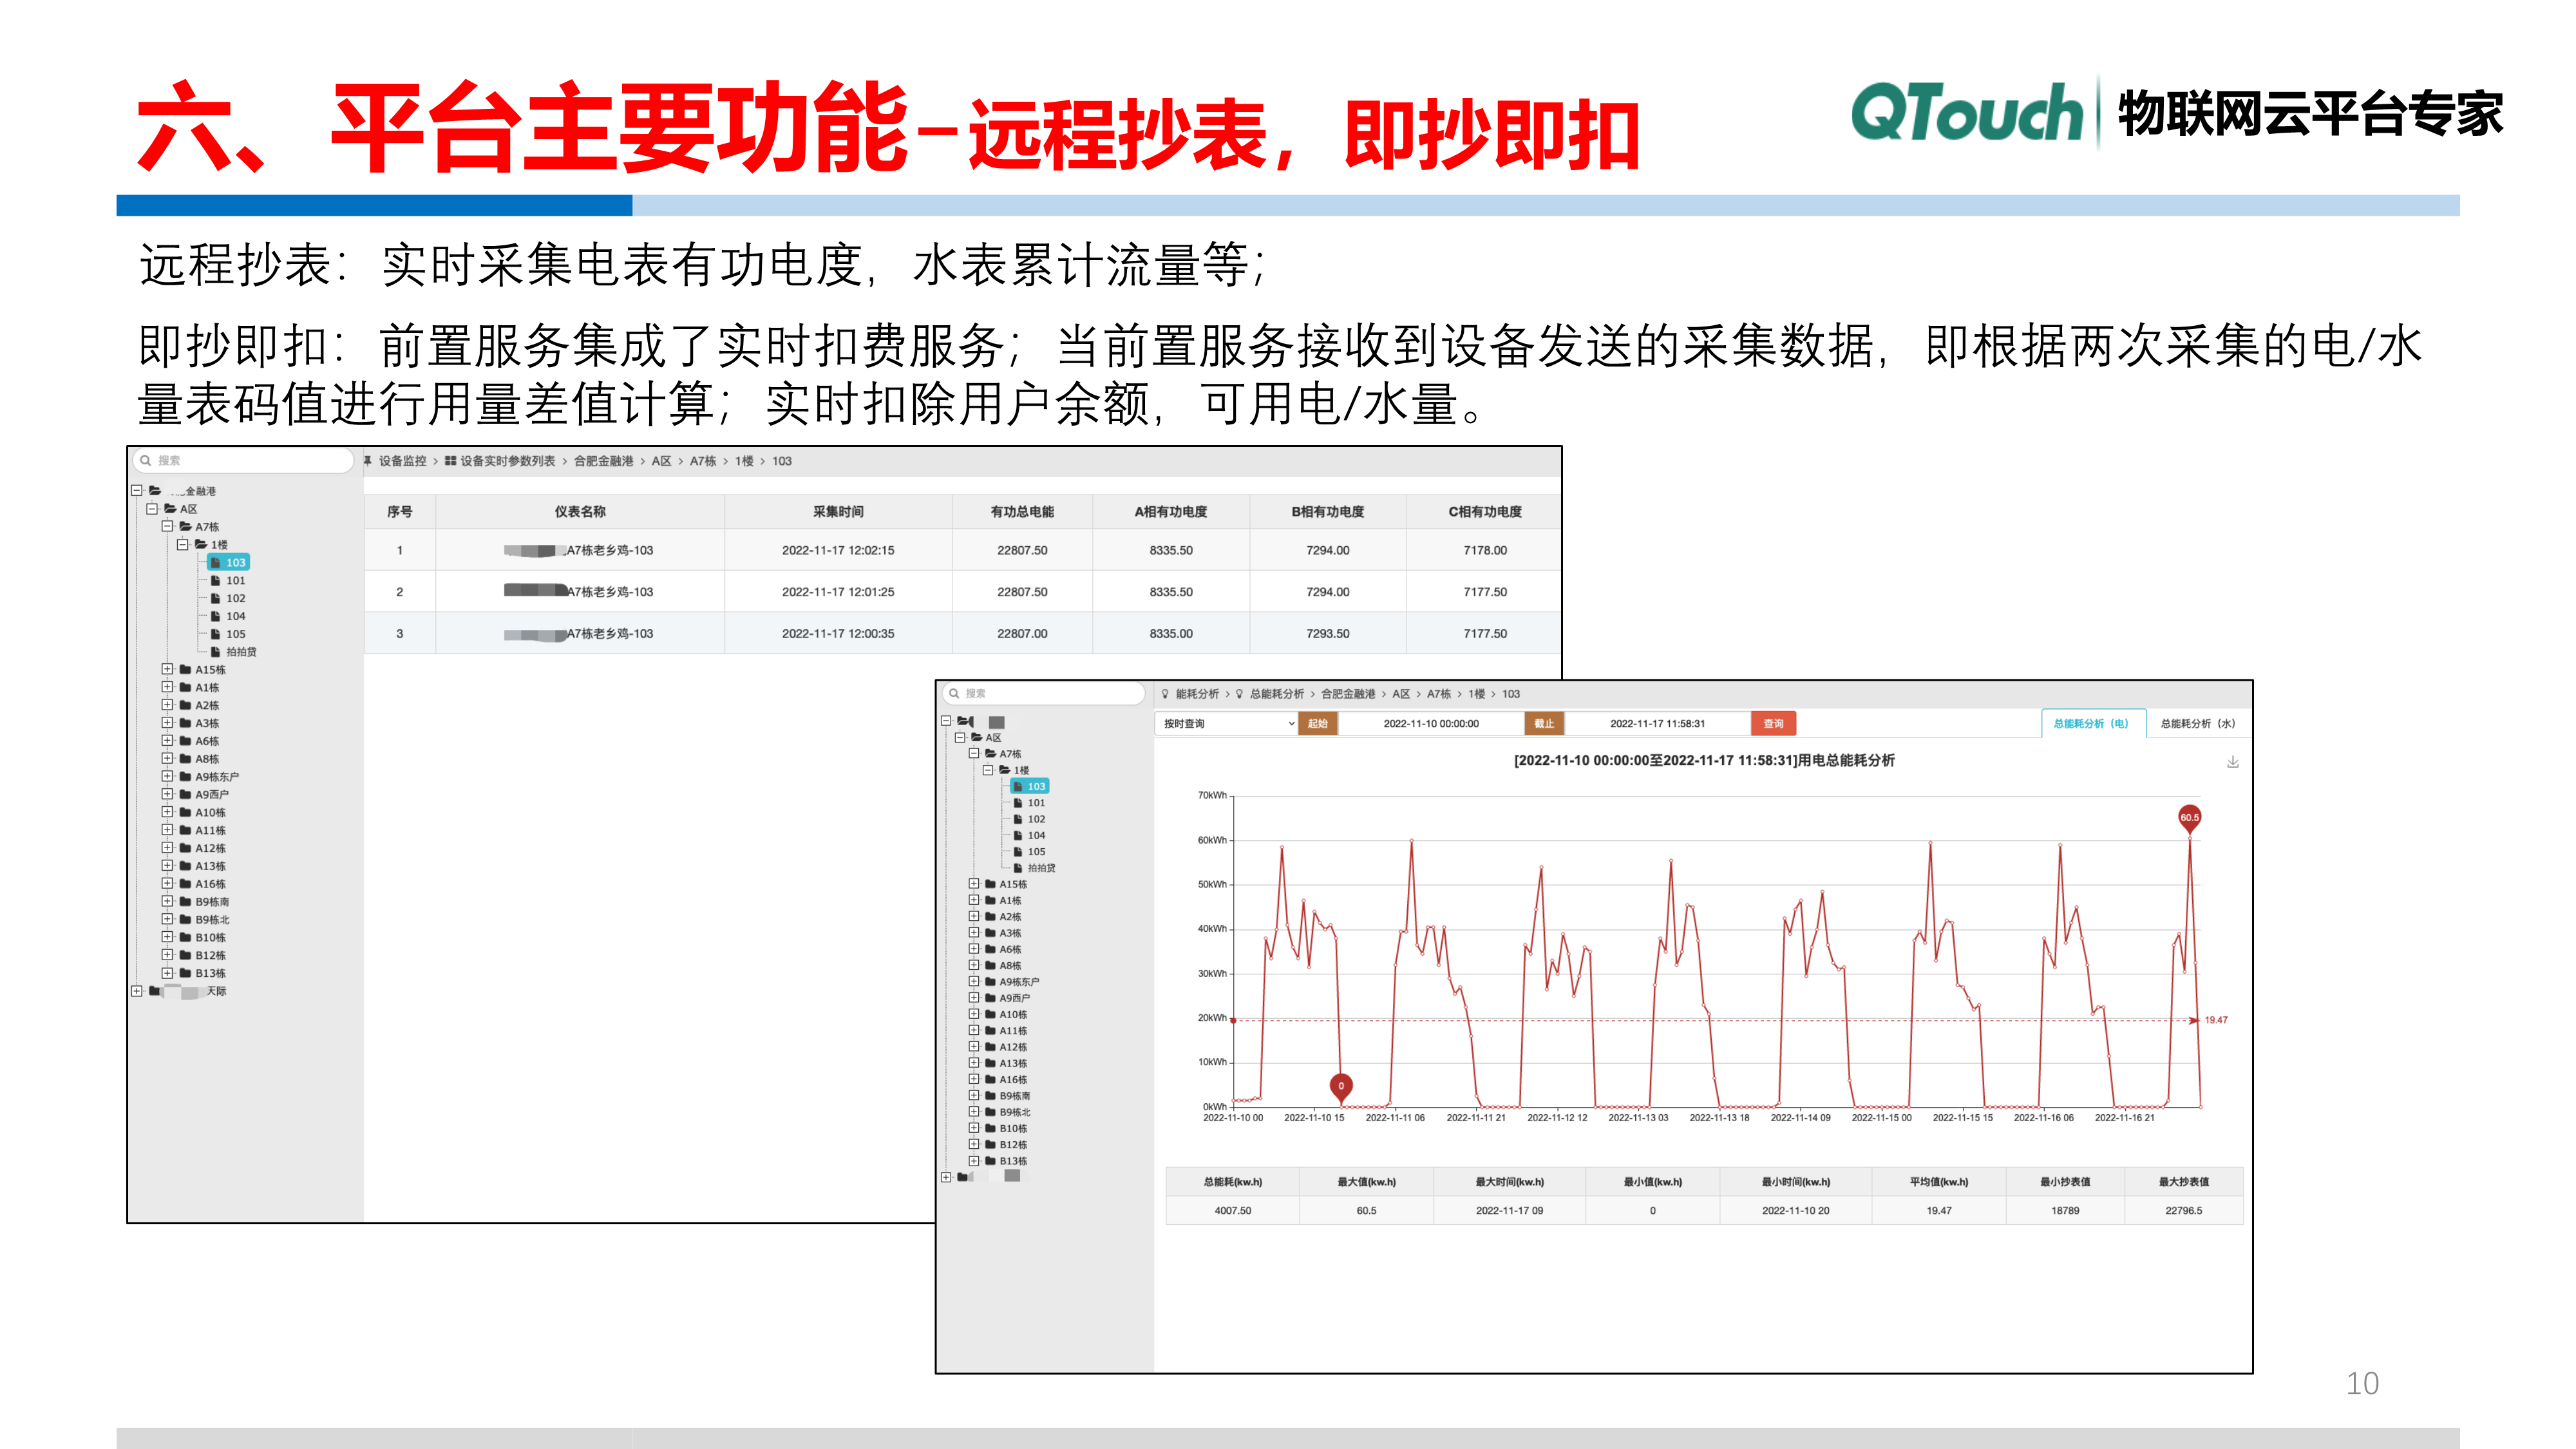This screenshot has height=1449, width=2576.
Task: Click the 能耗分析 bulb icon in breadcrumb
Action: (x=1166, y=694)
